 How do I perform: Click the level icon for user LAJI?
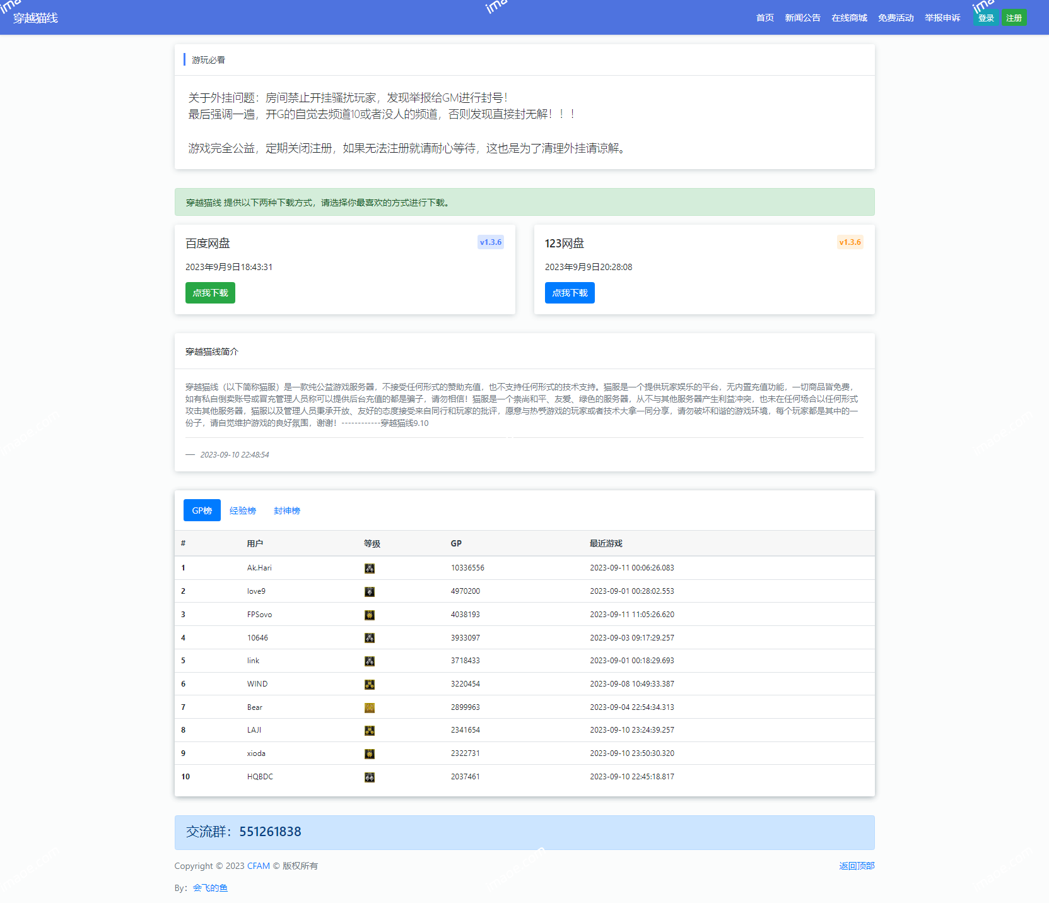(370, 731)
